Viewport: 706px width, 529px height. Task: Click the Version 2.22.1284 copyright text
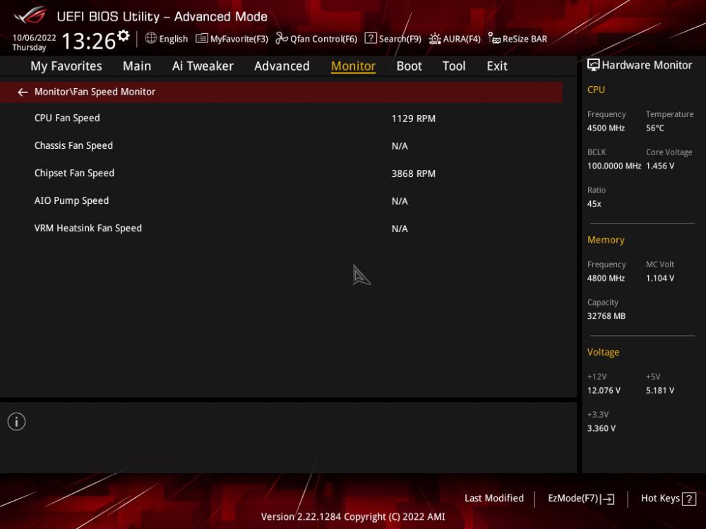tap(353, 517)
